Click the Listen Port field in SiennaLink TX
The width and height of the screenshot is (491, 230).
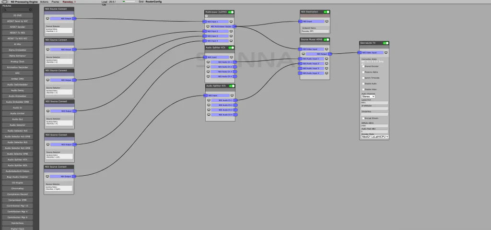click(x=374, y=103)
